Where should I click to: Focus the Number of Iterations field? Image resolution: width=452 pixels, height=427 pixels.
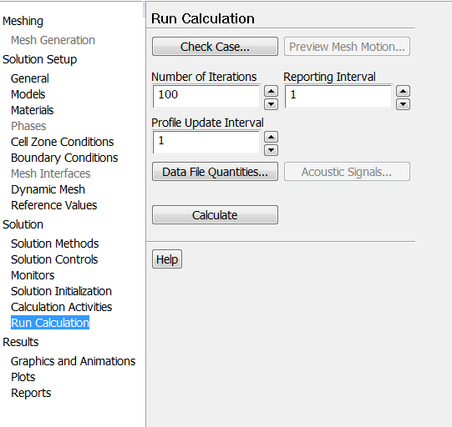tap(206, 97)
